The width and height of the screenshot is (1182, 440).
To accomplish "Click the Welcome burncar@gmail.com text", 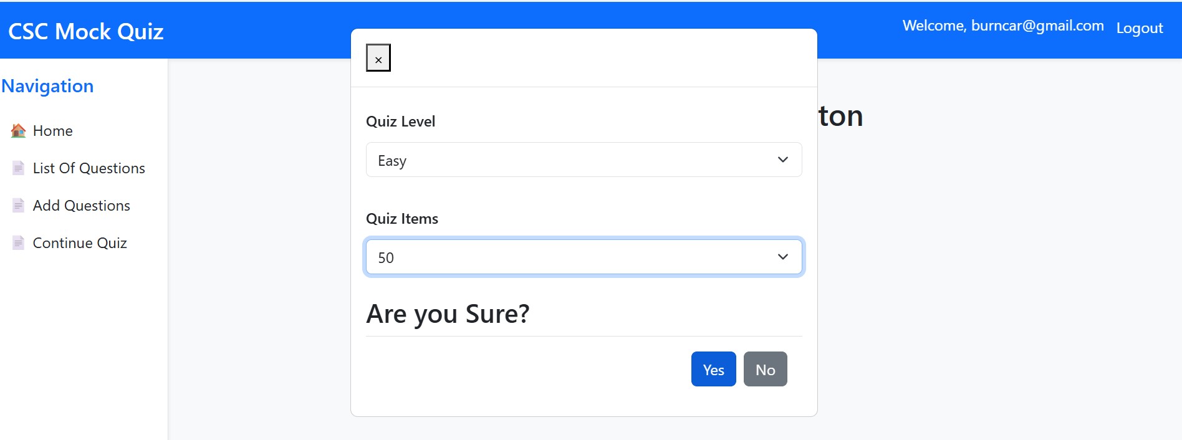I will pos(1002,26).
